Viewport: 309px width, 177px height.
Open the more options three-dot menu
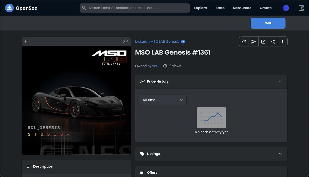point(282,42)
